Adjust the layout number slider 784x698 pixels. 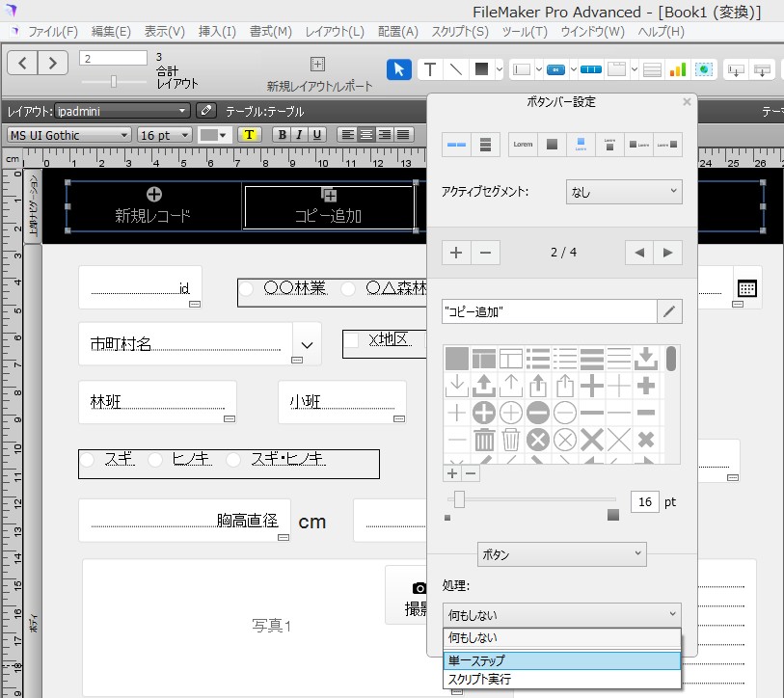(x=114, y=81)
